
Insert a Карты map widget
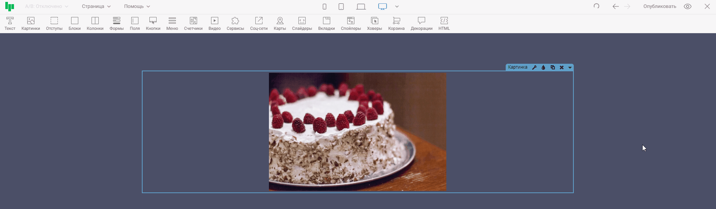click(280, 23)
